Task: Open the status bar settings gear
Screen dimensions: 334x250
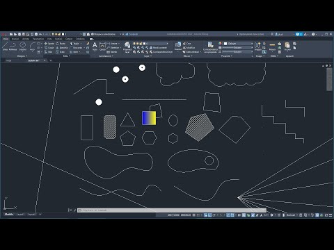Action: tap(271, 215)
